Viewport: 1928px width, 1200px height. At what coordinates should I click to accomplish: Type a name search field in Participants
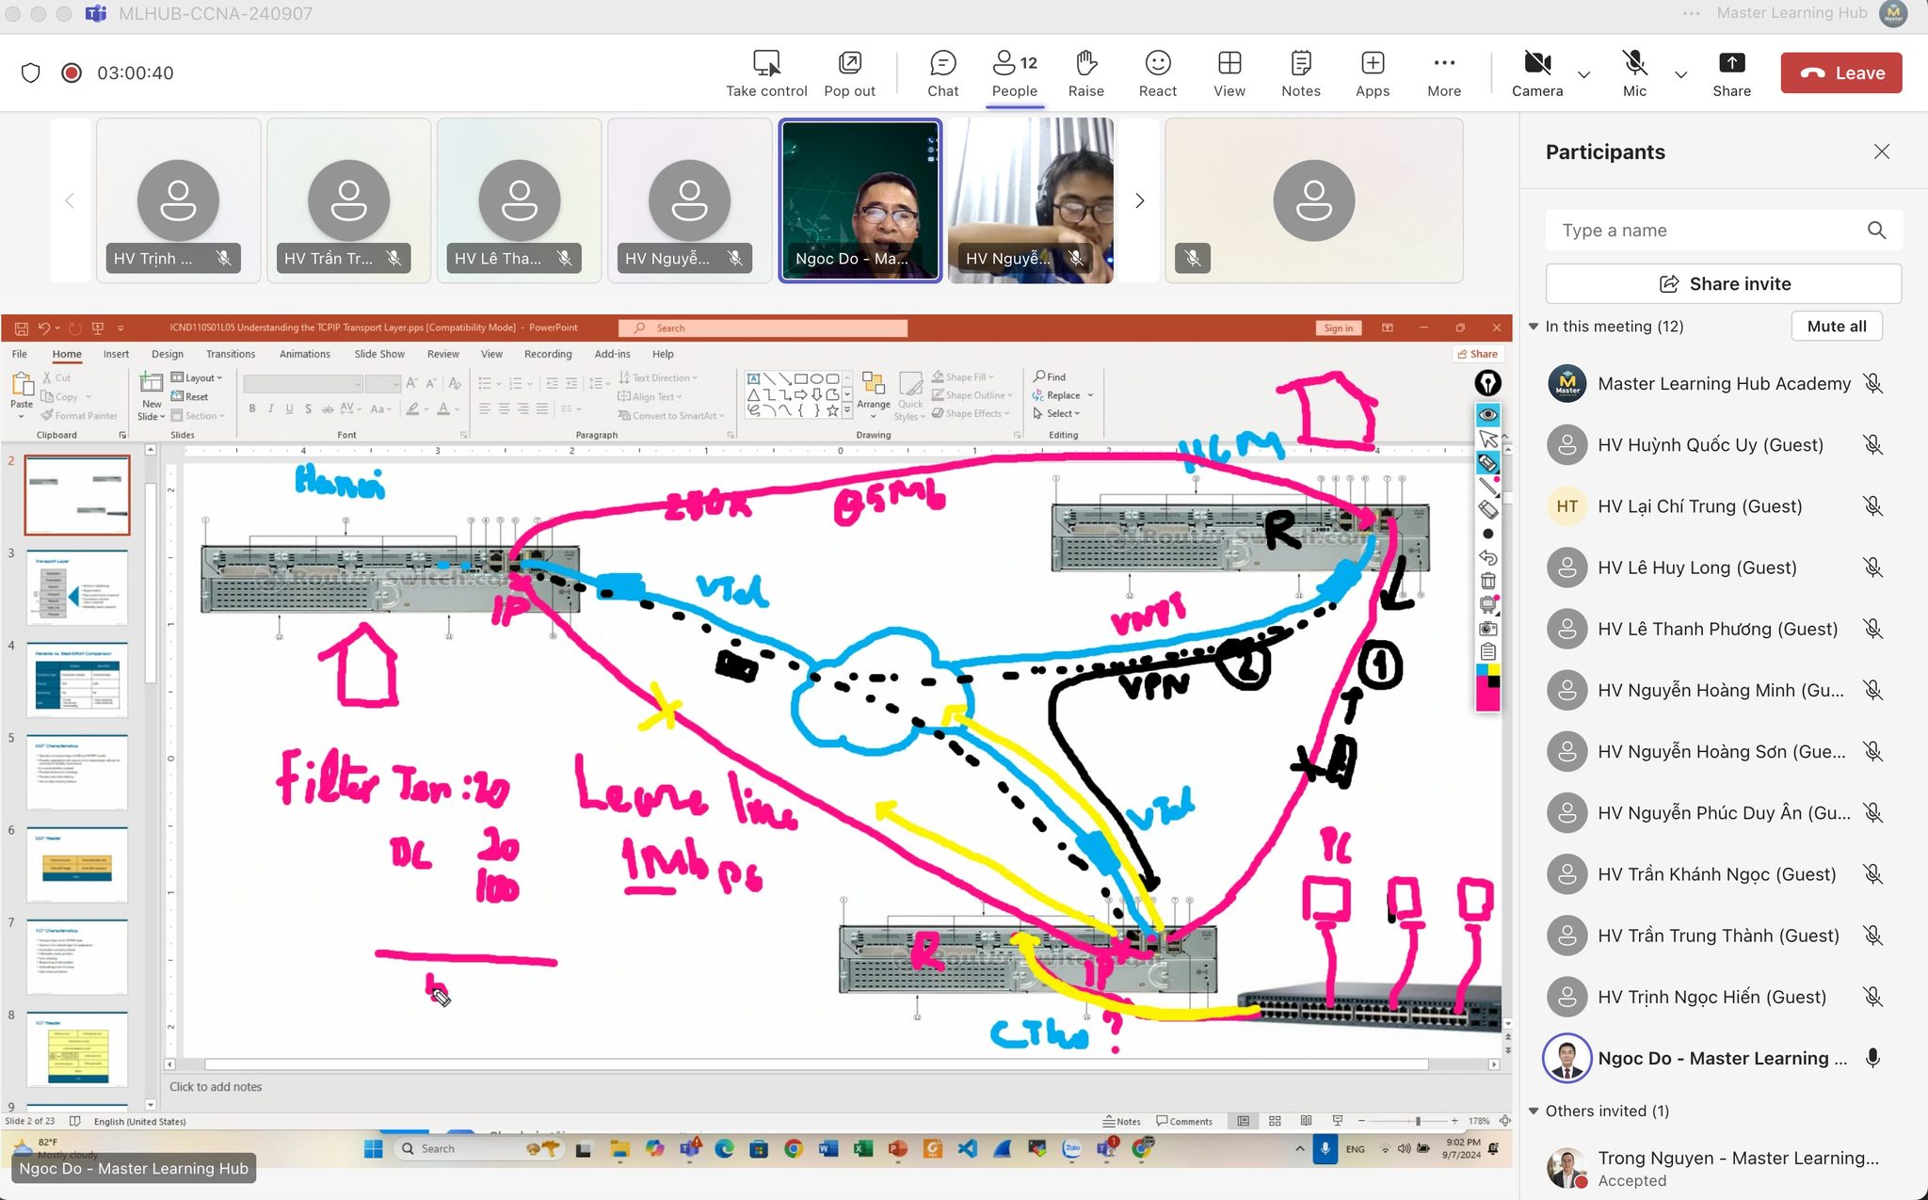(1723, 231)
